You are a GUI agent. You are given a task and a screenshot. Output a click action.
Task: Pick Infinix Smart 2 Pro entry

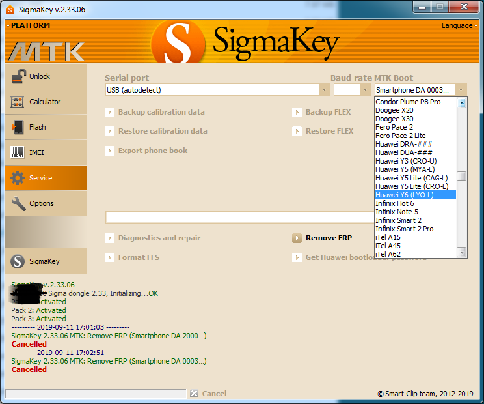[x=415, y=229]
